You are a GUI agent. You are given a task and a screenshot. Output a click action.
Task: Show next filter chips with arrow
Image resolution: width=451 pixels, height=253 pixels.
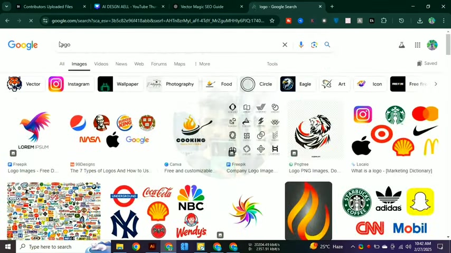(436, 84)
